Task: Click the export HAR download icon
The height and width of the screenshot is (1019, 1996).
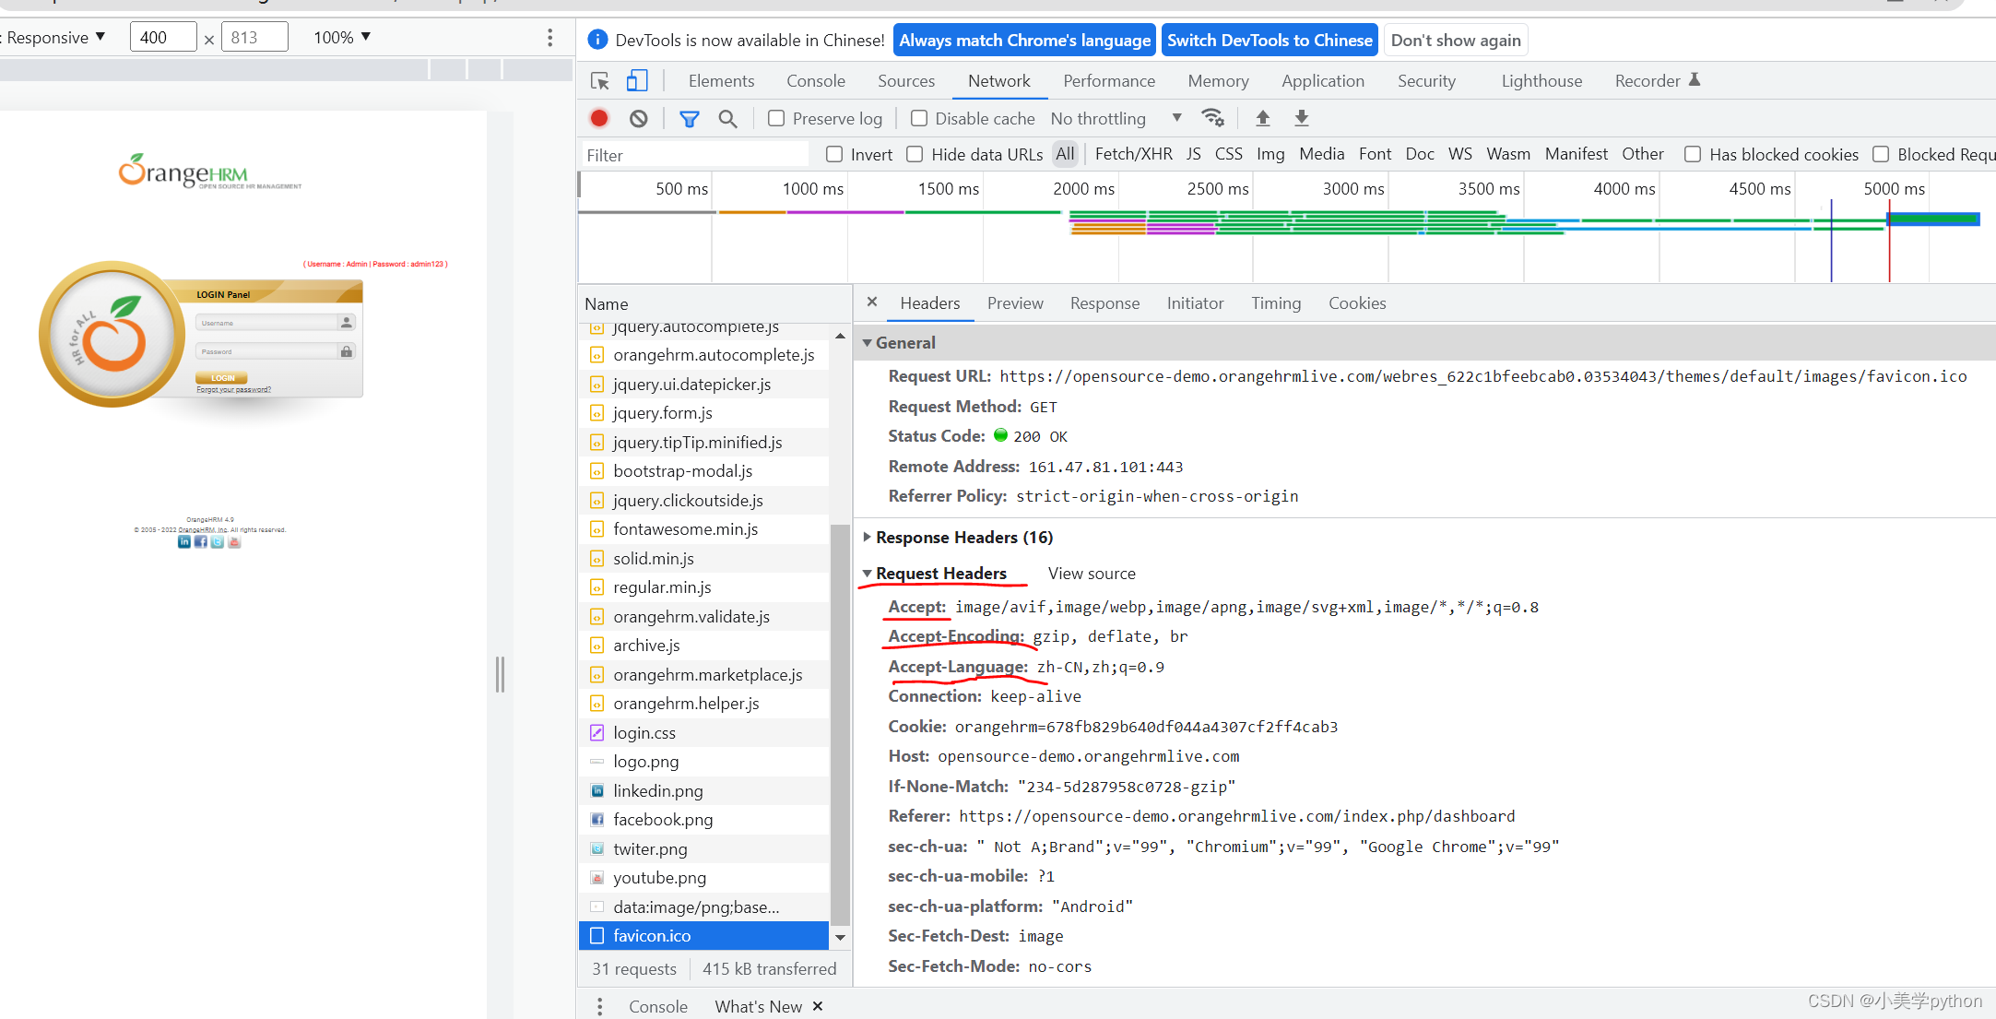Action: 1301,118
